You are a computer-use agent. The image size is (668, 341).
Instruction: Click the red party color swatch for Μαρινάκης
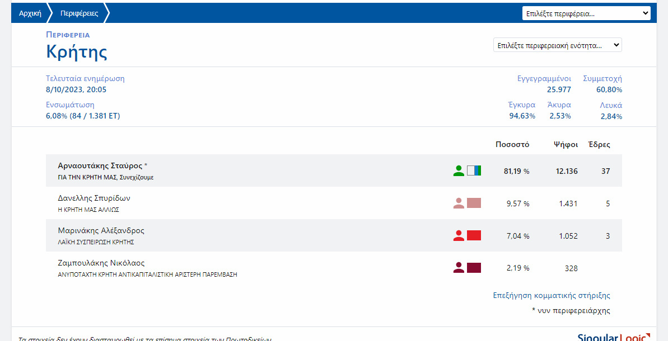474,235
